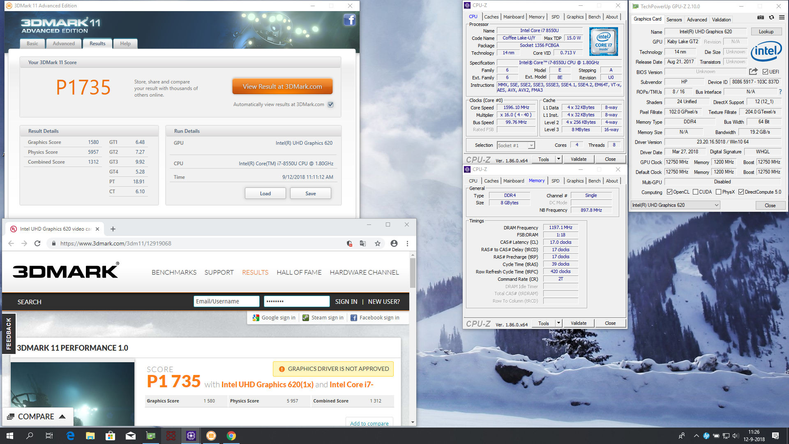Screen dimensions: 789x444
Task: Reload the 3dmark.com page
Action: [x=37, y=243]
